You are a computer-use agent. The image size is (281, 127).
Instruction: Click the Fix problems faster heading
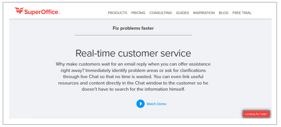click(133, 28)
